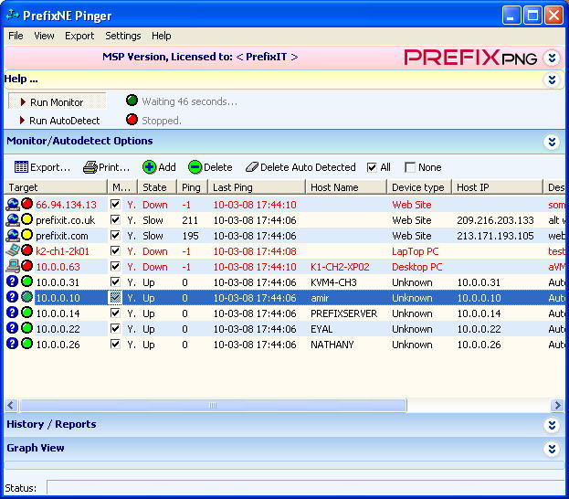Image resolution: width=569 pixels, height=499 pixels.
Task: Expand the History / Reports panel chevron
Action: click(x=552, y=425)
